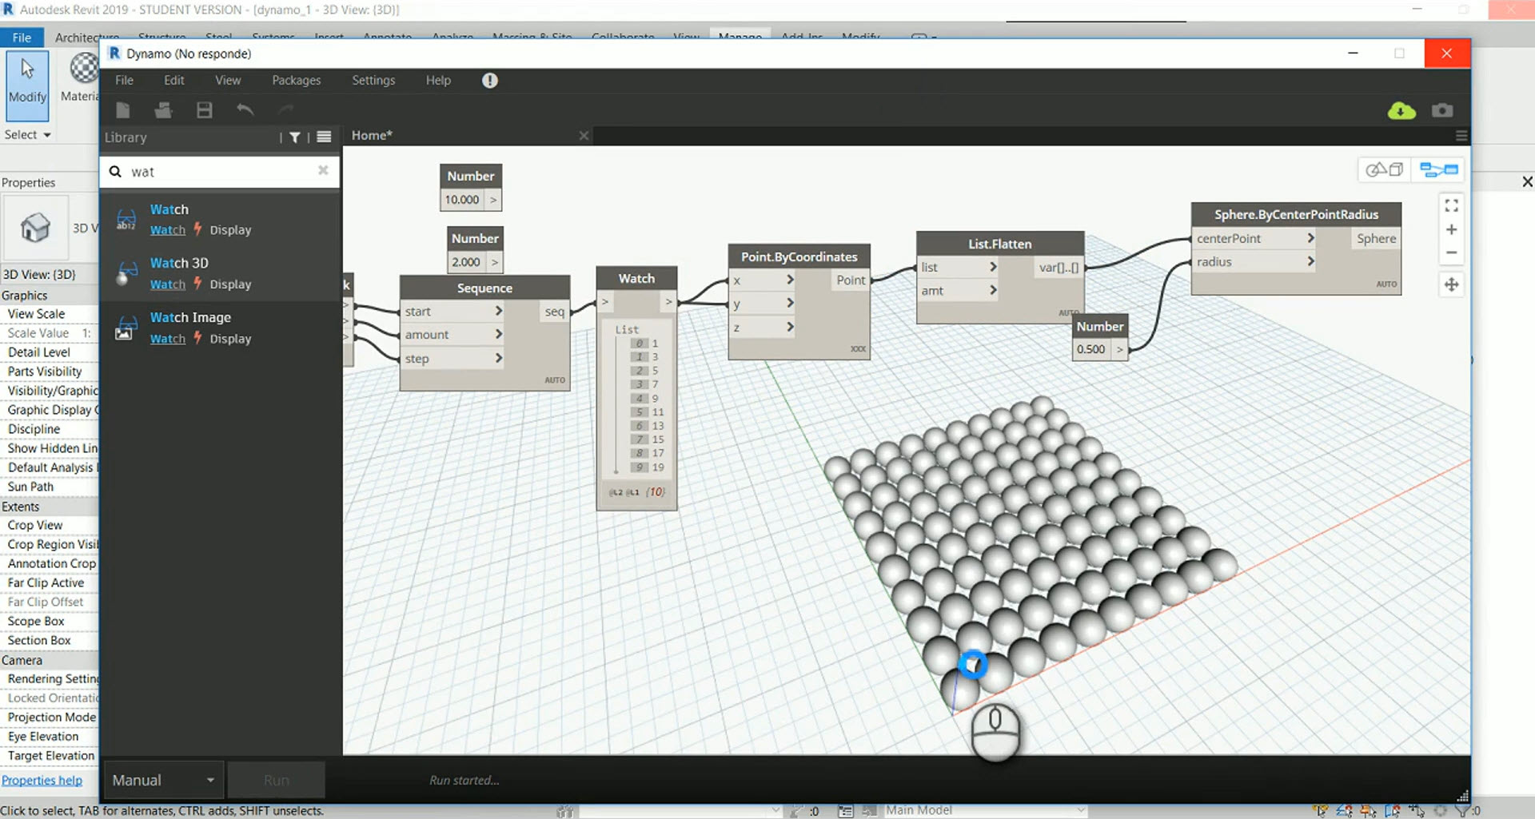Screen dimensions: 1535x819
Task: Switch to 3D geometry background preview
Action: click(1384, 169)
